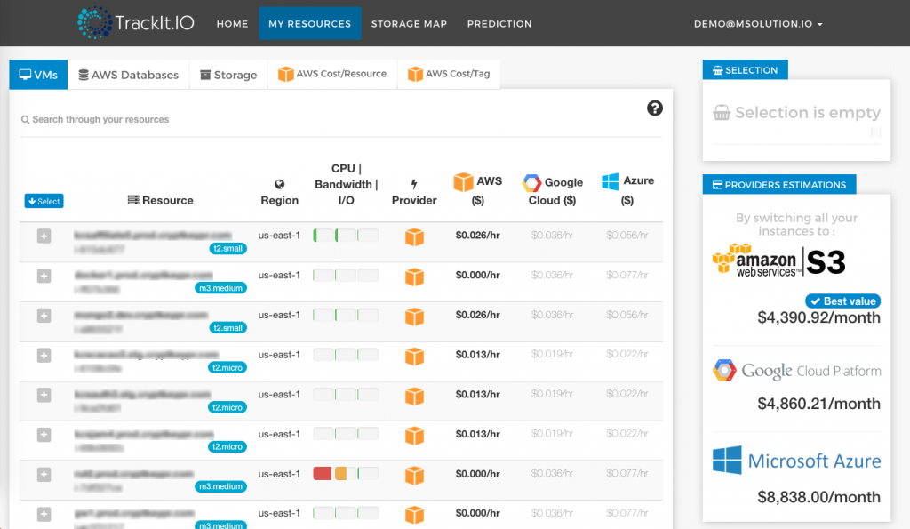Open the STORAGE MAP navigation item
This screenshot has width=910, height=529.
pos(409,24)
